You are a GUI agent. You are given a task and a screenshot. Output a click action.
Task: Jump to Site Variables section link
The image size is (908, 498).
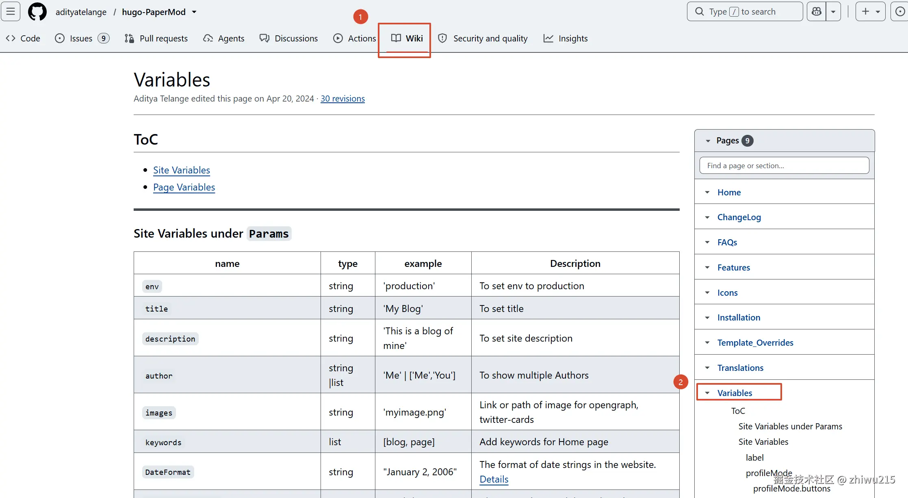[182, 170]
